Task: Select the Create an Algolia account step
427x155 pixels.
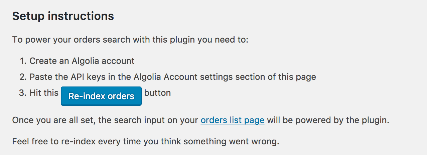Action: [x=82, y=61]
